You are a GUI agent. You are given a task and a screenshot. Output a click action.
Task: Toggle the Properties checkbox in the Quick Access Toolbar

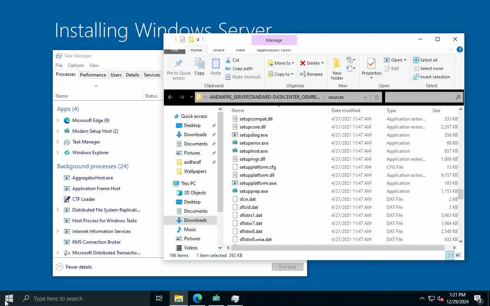click(183, 40)
